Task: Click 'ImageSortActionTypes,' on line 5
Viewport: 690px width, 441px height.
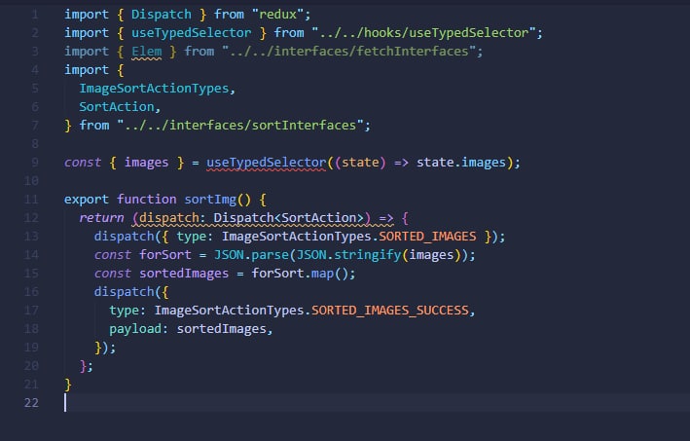Action: point(157,89)
